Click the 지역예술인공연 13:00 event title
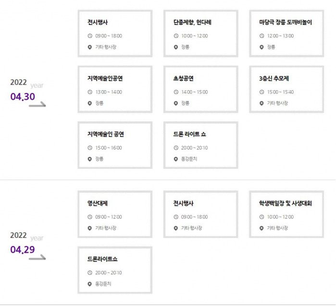Viewport: 336px width, 306px height. [108, 78]
